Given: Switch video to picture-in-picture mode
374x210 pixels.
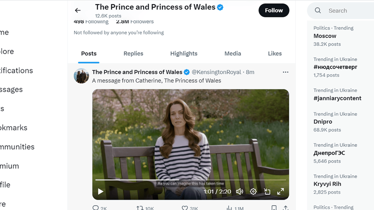Looking at the screenshot, I should (267, 191).
